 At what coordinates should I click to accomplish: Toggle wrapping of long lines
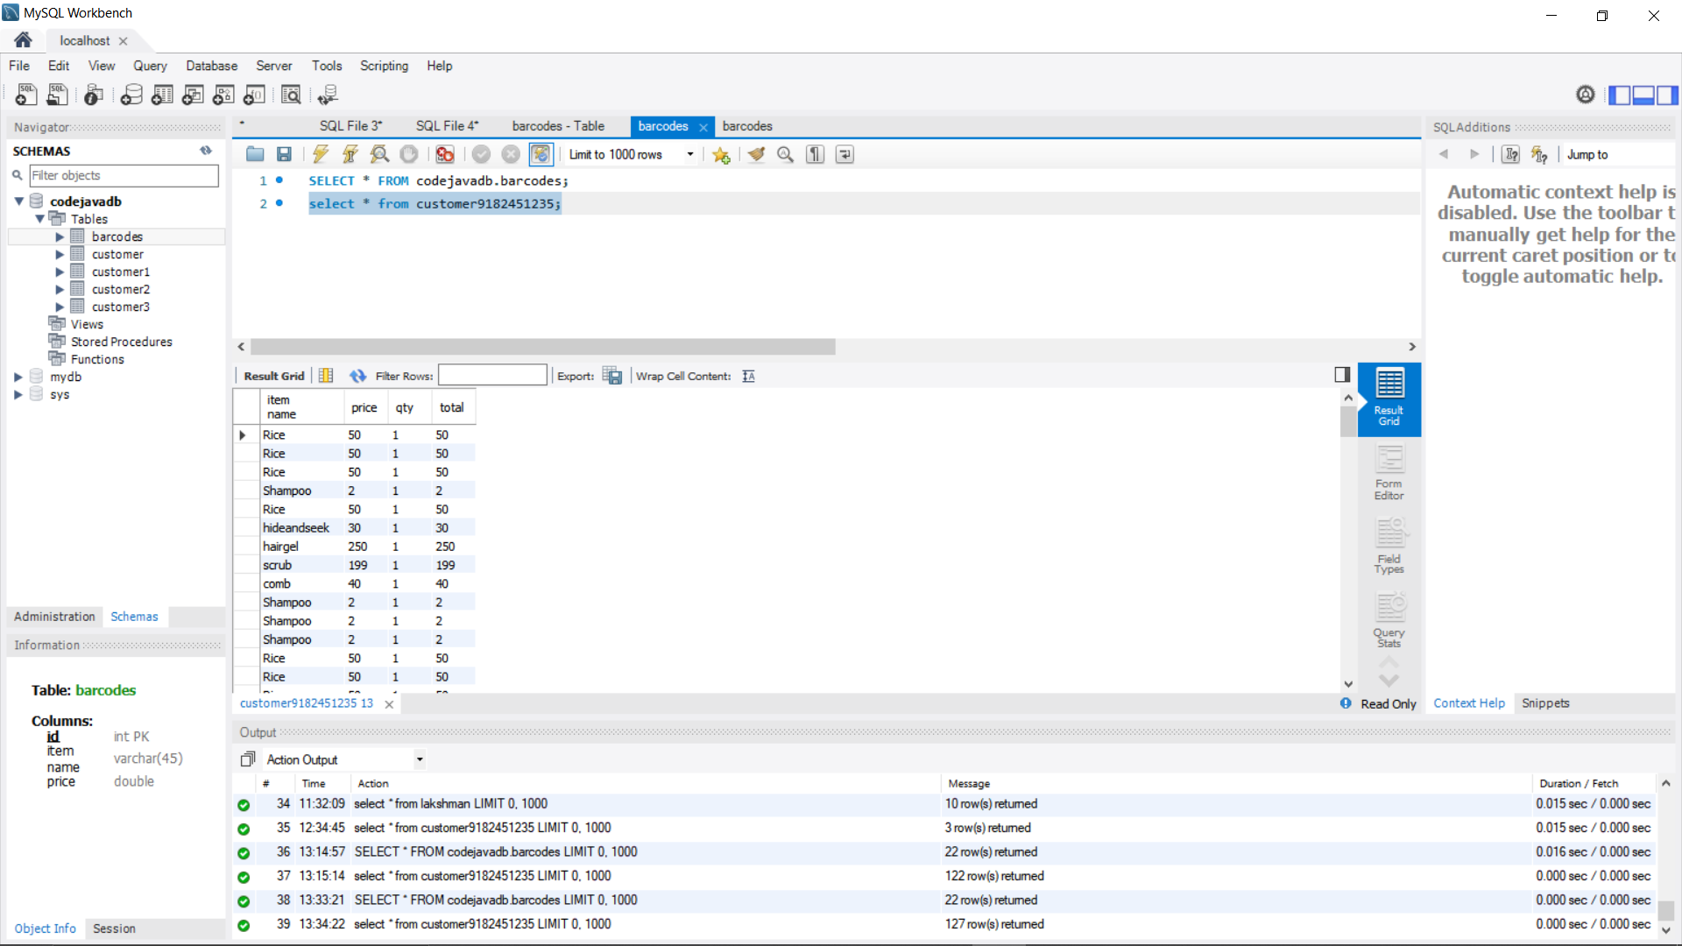coord(844,154)
